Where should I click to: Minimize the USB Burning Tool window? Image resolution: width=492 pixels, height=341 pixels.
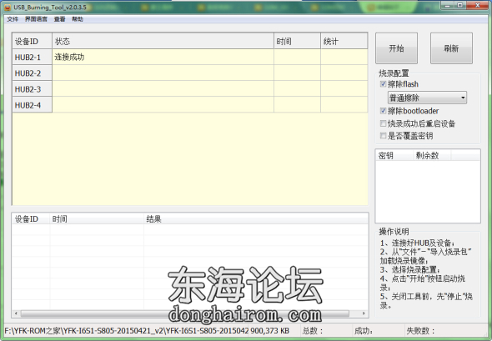[448, 5]
